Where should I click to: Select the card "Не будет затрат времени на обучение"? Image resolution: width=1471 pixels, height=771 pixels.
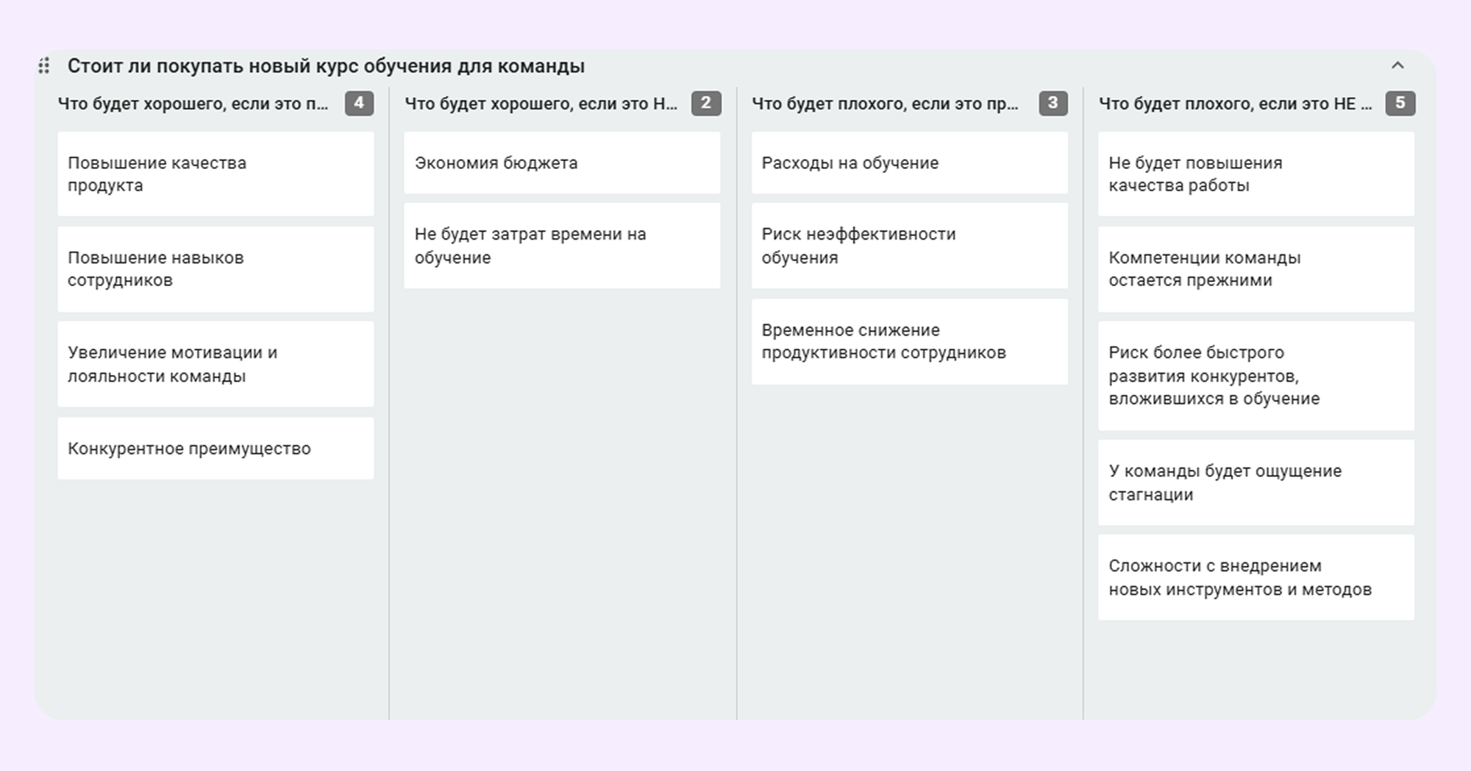[563, 245]
